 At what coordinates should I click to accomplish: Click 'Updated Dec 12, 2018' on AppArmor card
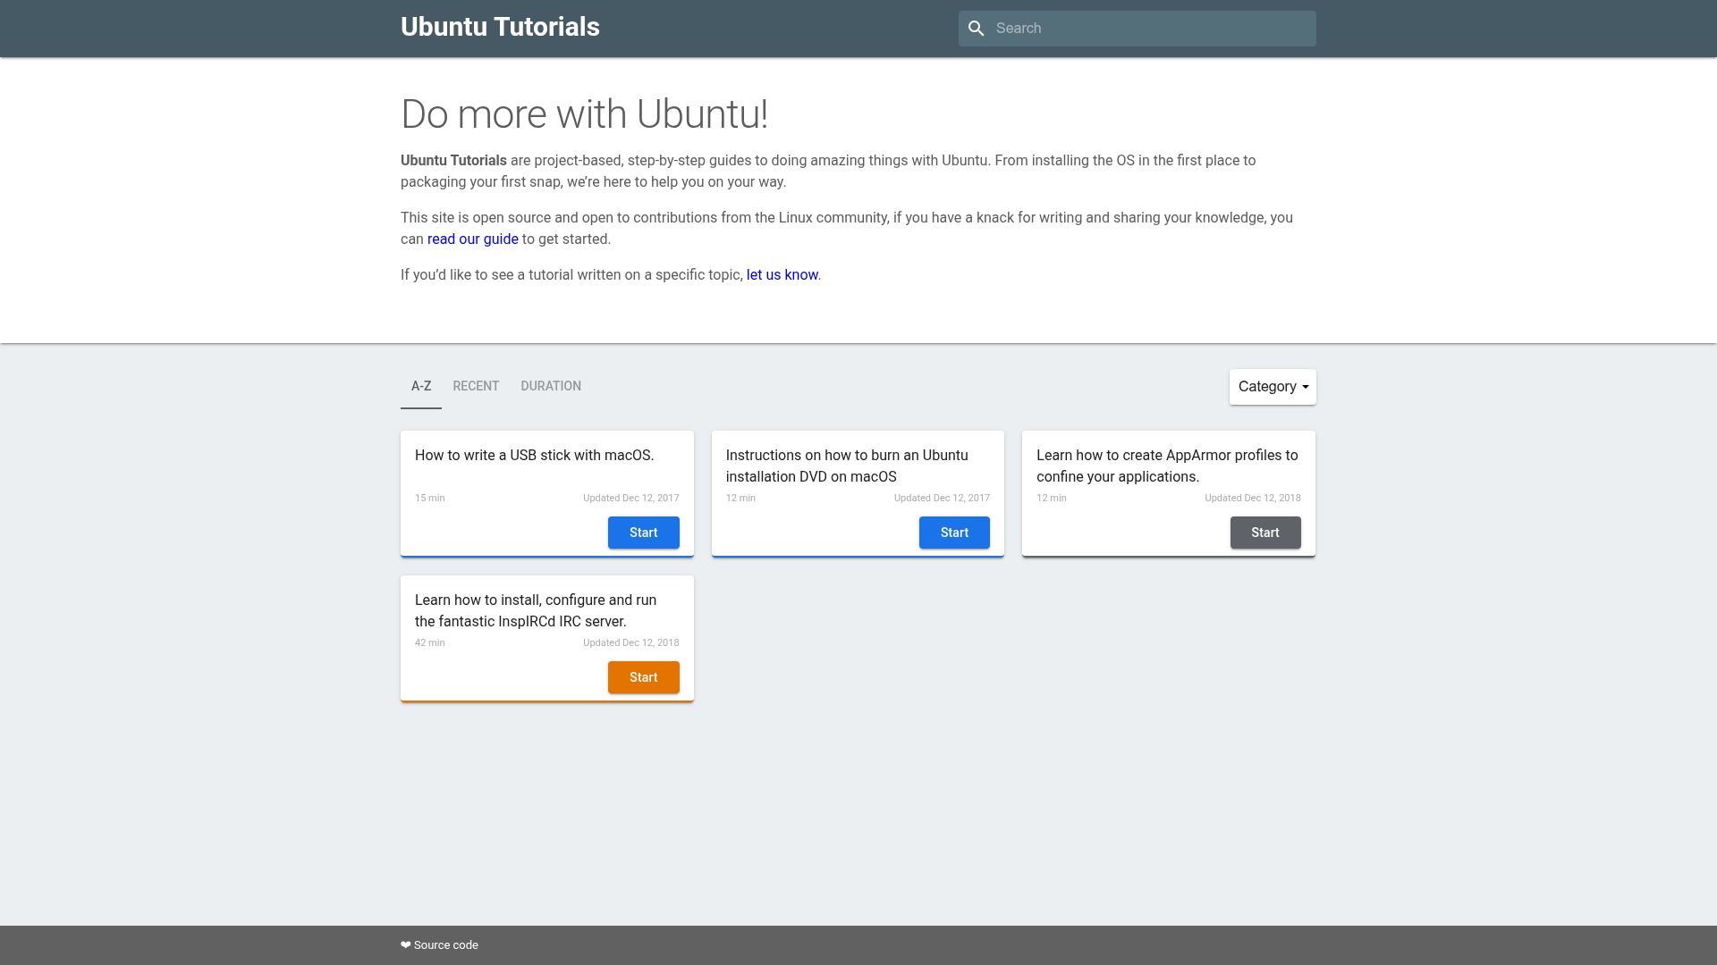click(x=1253, y=499)
